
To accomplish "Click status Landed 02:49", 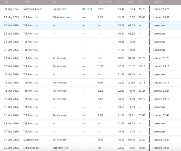I will (161, 115).
